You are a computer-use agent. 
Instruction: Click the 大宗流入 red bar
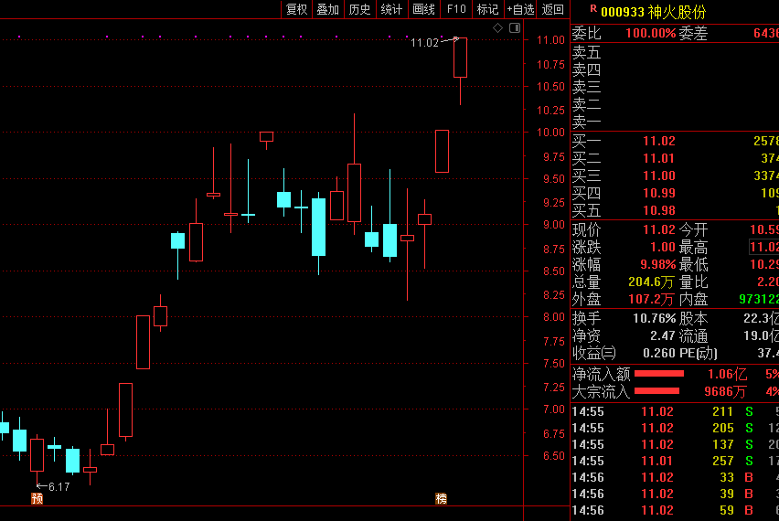(x=659, y=391)
